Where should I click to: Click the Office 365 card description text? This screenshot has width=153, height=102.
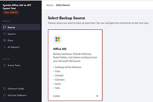point(75,57)
